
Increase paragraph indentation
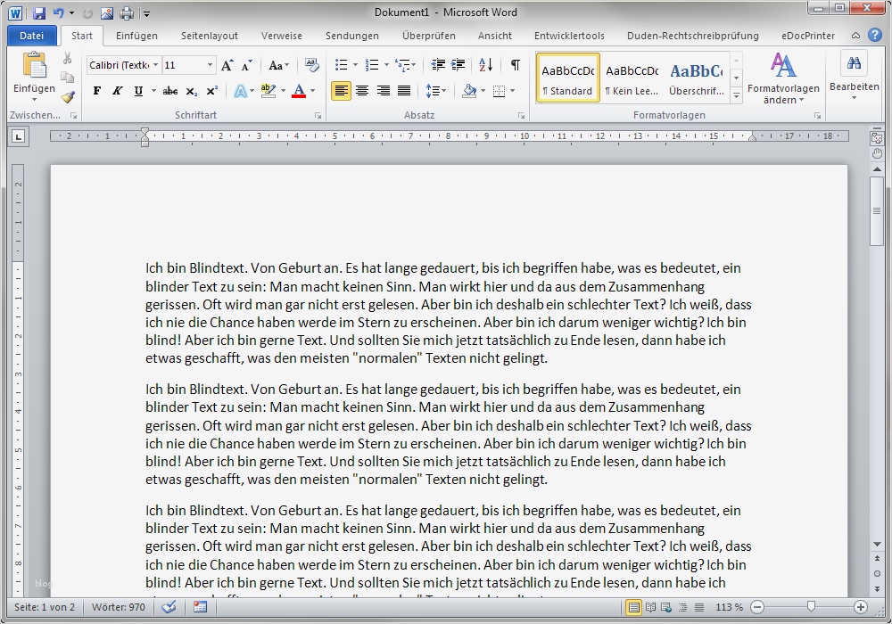point(458,64)
